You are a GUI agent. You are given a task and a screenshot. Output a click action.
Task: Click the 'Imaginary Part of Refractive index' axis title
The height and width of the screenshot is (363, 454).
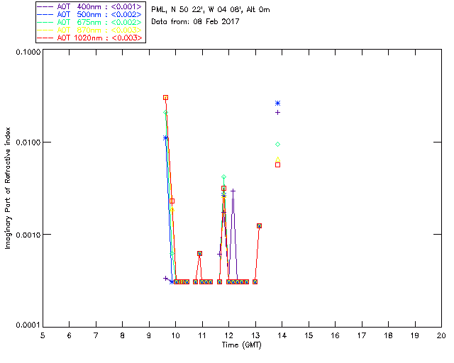[x=8, y=188]
